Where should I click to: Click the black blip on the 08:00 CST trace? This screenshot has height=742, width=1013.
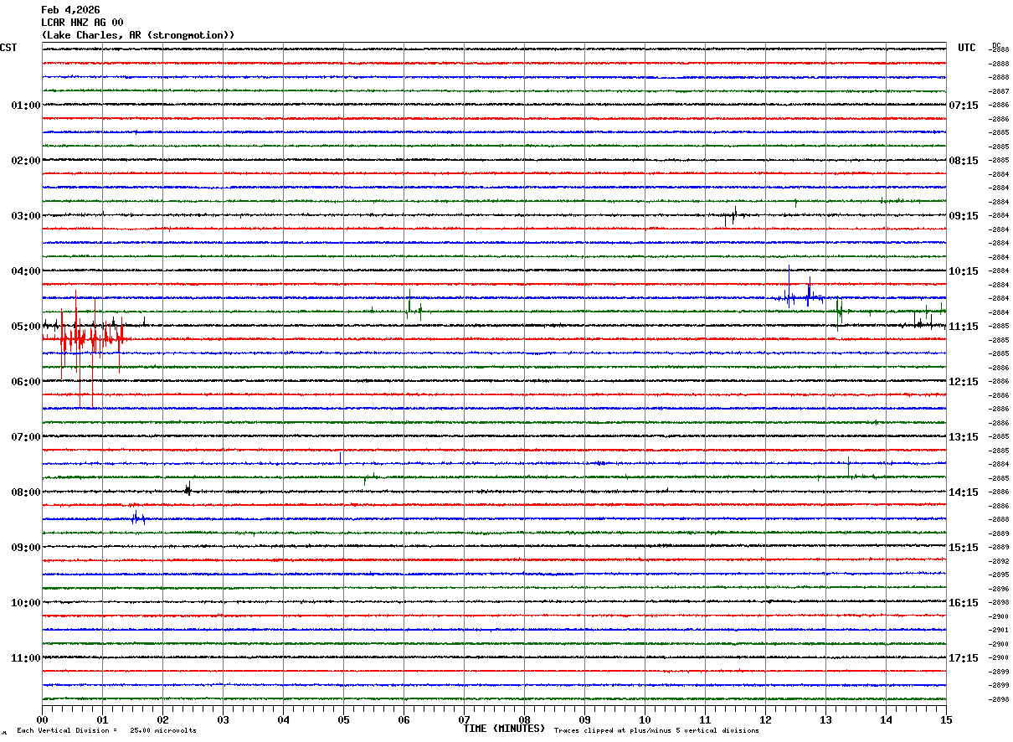click(x=188, y=490)
